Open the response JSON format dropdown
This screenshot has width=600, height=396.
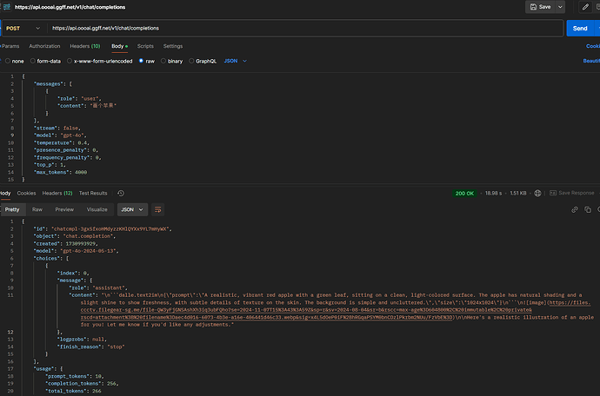click(132, 209)
